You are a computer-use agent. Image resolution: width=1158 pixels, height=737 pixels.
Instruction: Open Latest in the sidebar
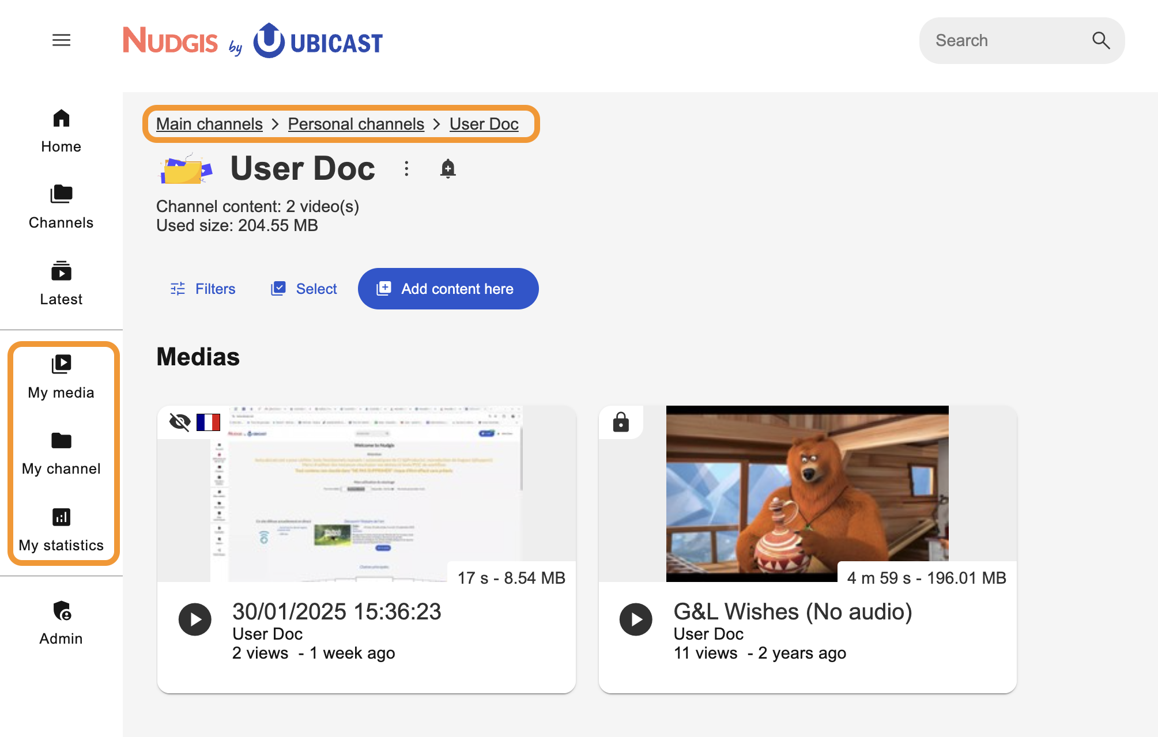[61, 284]
